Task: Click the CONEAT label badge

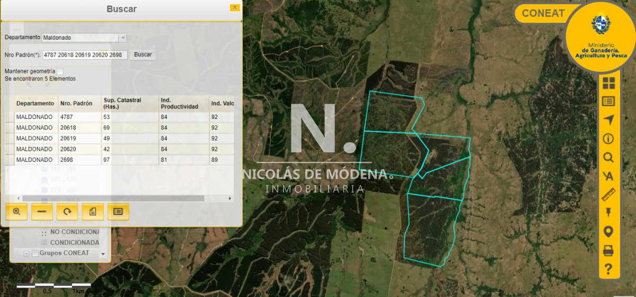Action: (x=543, y=13)
